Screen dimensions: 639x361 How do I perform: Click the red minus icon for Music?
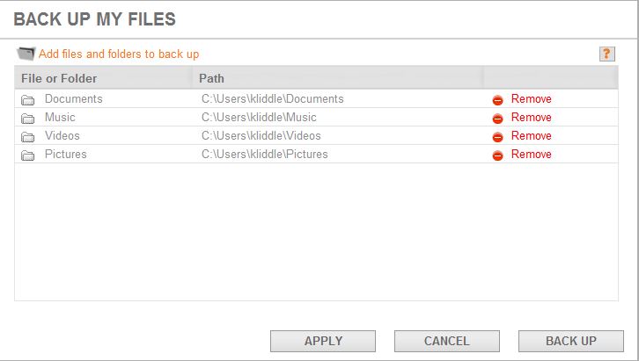(497, 119)
